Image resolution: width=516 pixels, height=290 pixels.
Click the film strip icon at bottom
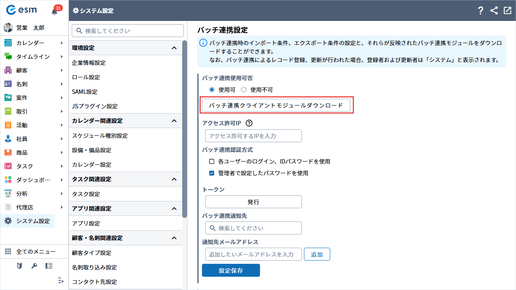point(49,266)
